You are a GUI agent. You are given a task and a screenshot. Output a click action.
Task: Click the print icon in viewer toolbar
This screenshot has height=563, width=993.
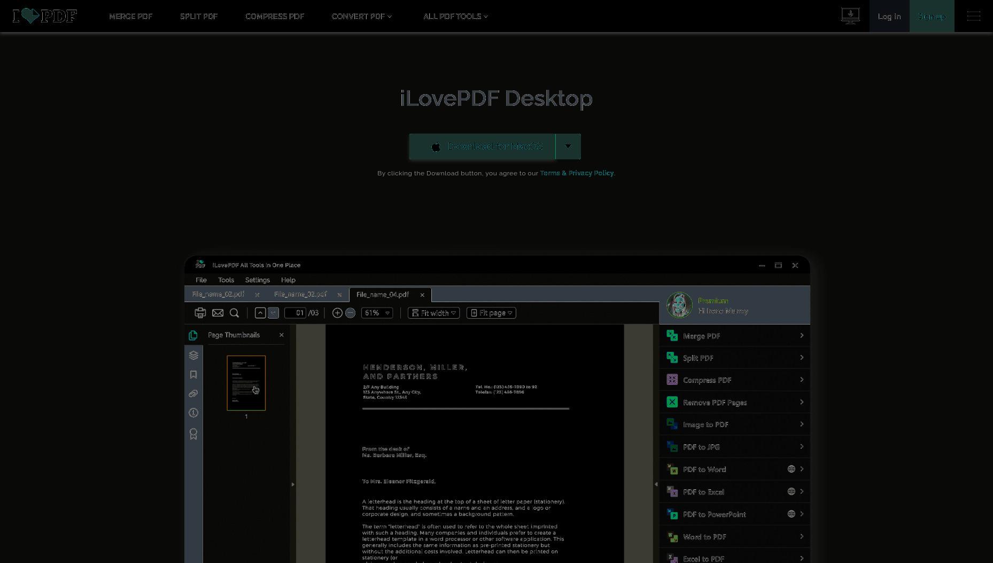point(200,313)
